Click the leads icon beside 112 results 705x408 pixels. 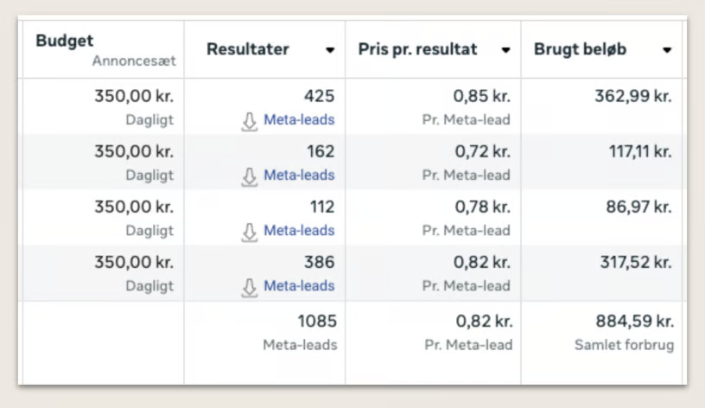coord(250,232)
